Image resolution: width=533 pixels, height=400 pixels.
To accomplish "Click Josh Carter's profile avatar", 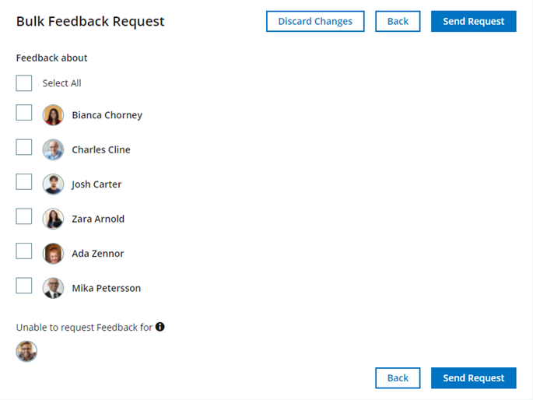I will pos(53,184).
